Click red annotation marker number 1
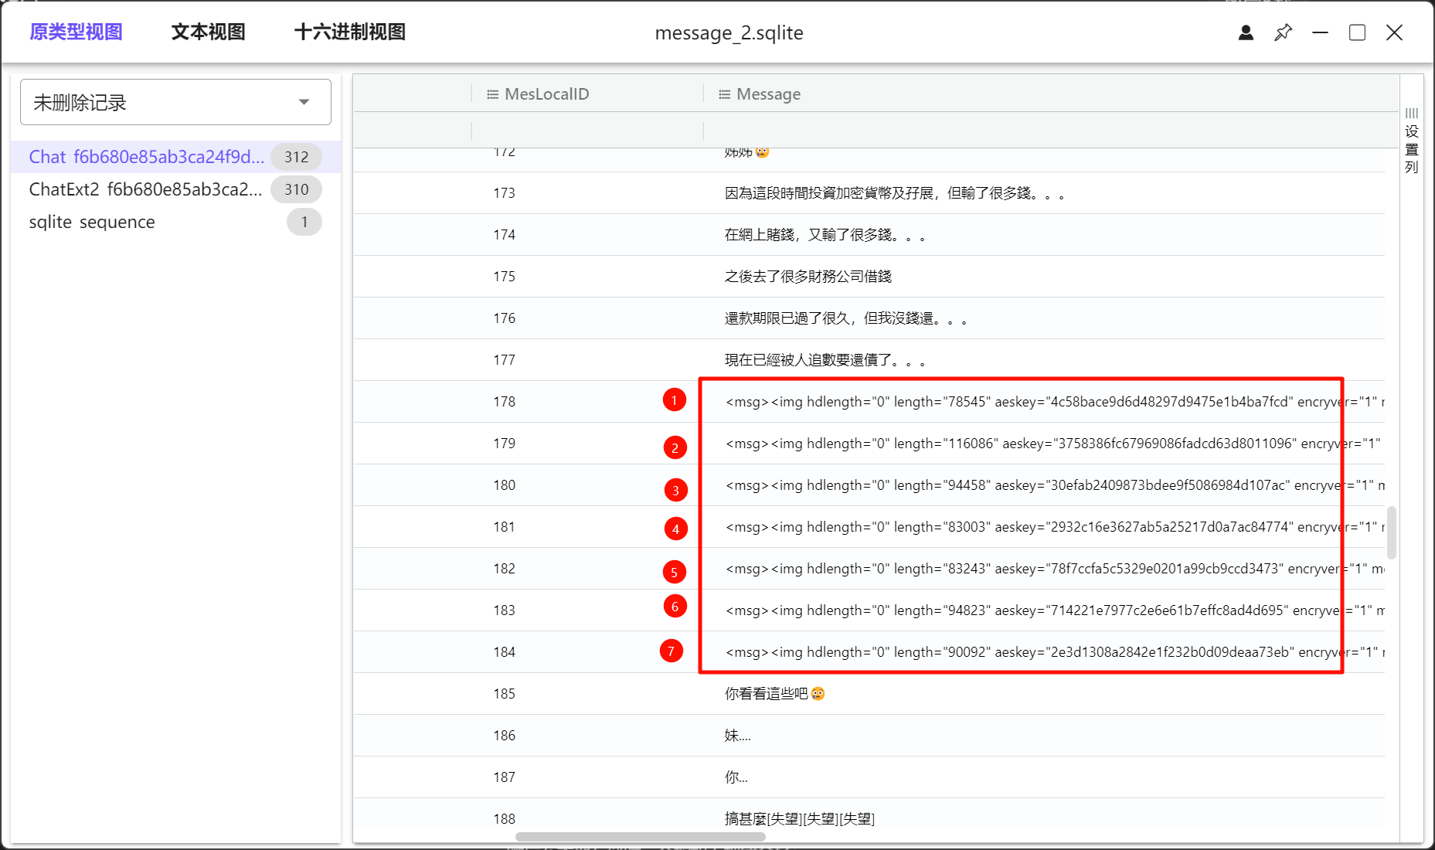The image size is (1435, 850). coord(674,400)
